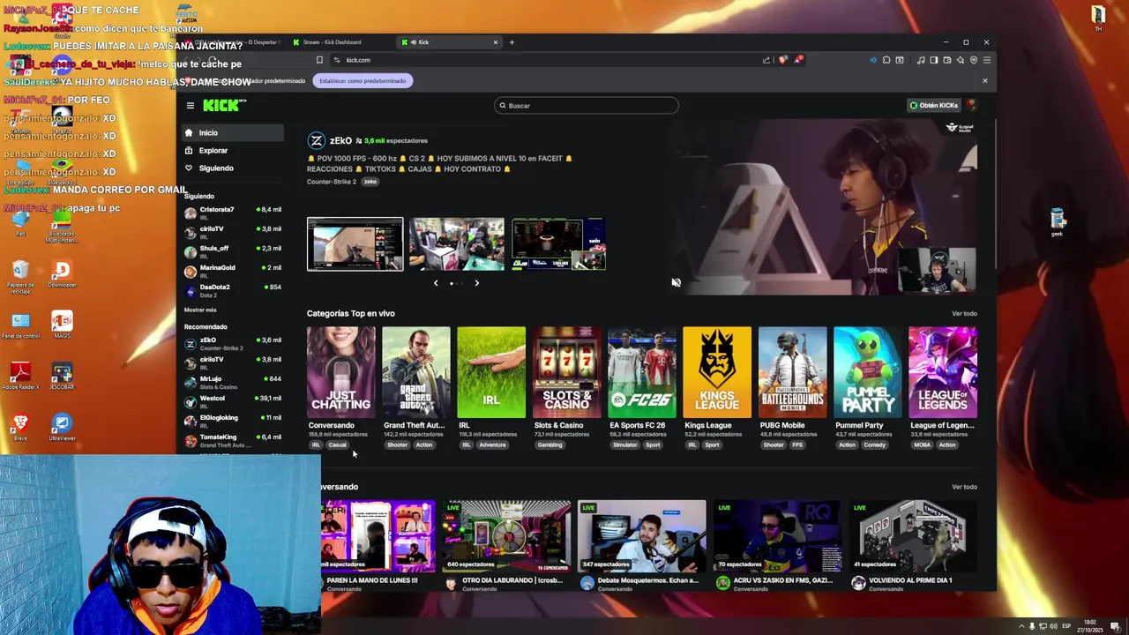Click Ver todo beside Conversando section
1129x635 pixels.
(964, 487)
